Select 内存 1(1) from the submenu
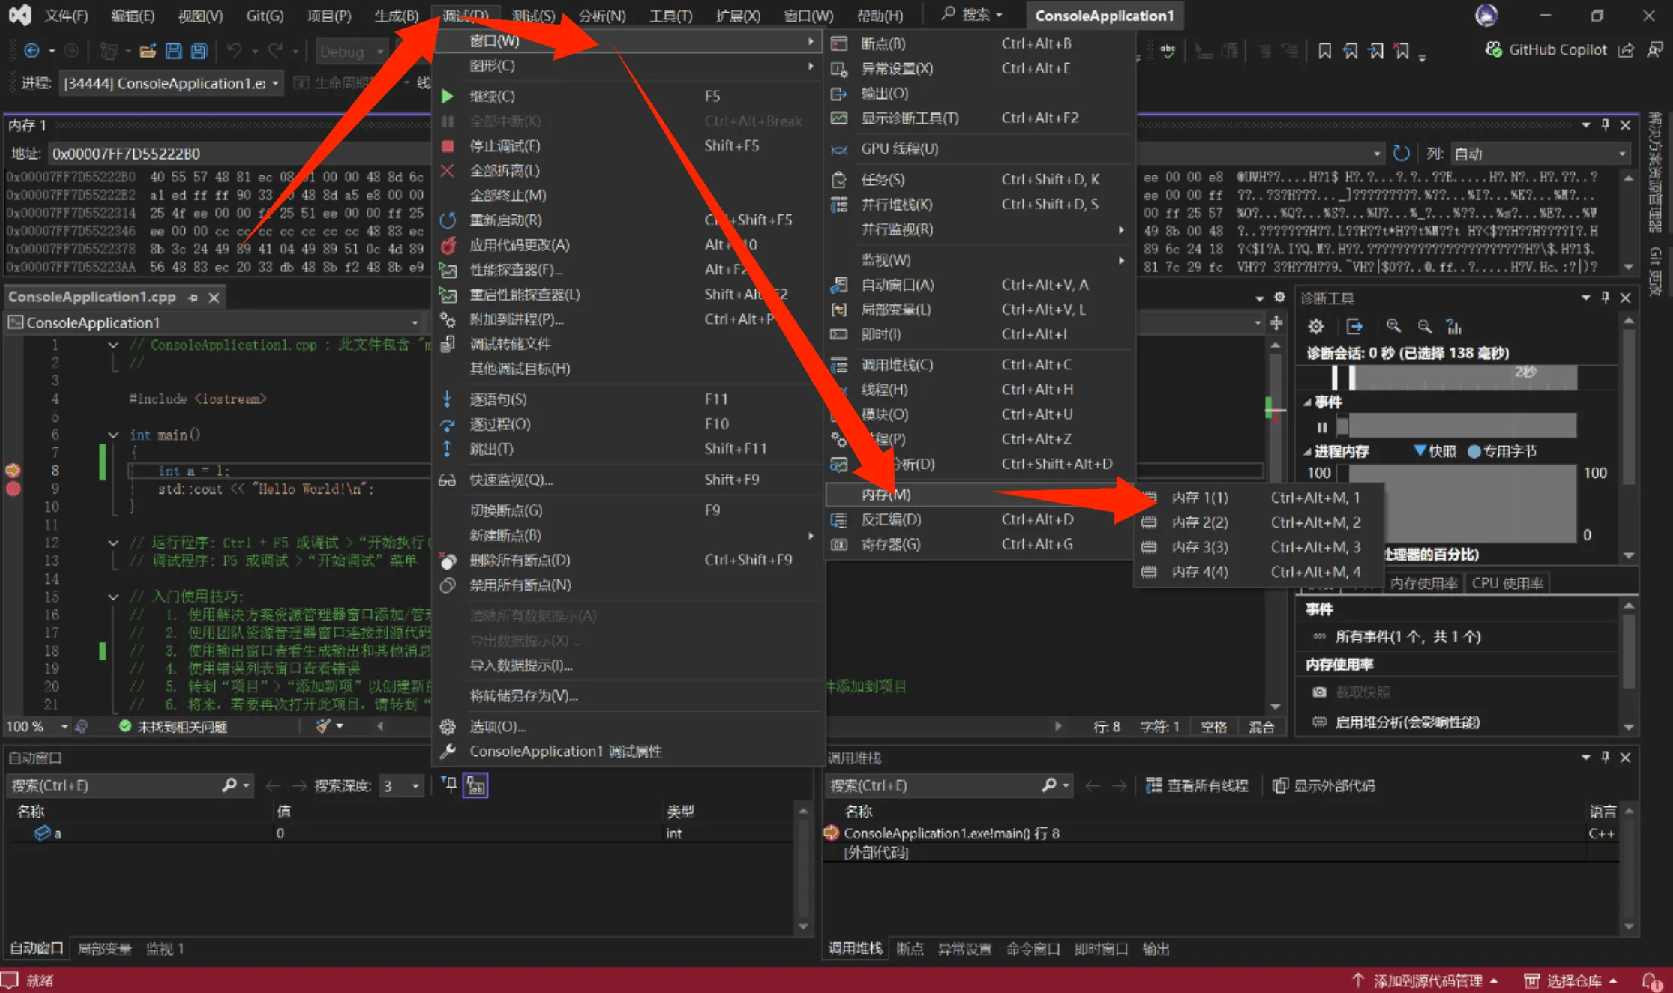 pos(1199,498)
